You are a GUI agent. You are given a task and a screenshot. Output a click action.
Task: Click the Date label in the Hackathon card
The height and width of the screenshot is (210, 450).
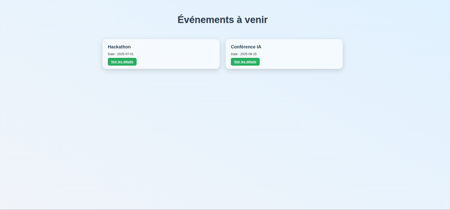pos(111,54)
